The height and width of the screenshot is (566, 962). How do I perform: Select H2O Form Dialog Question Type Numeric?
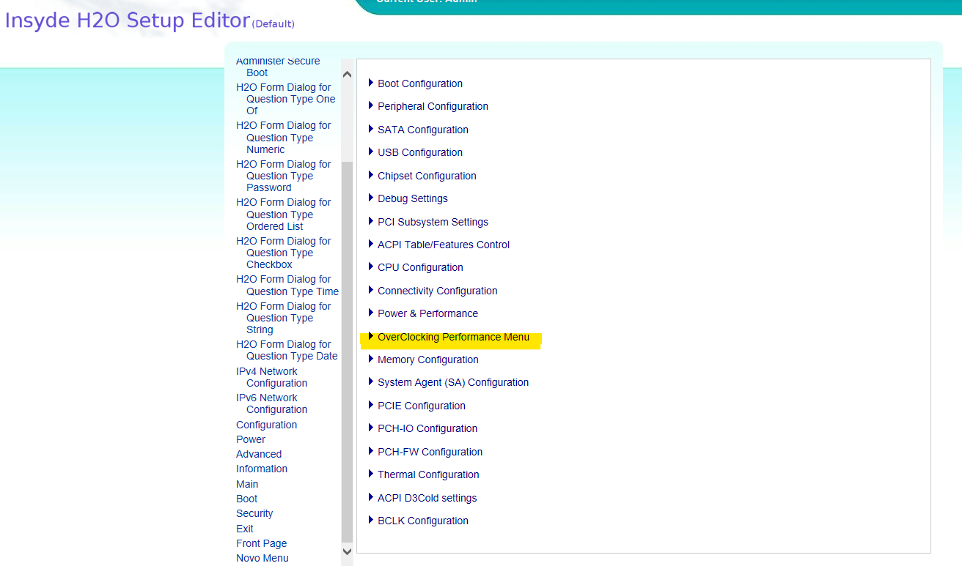tap(284, 138)
